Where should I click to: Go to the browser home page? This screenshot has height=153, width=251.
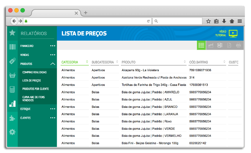point(232,21)
